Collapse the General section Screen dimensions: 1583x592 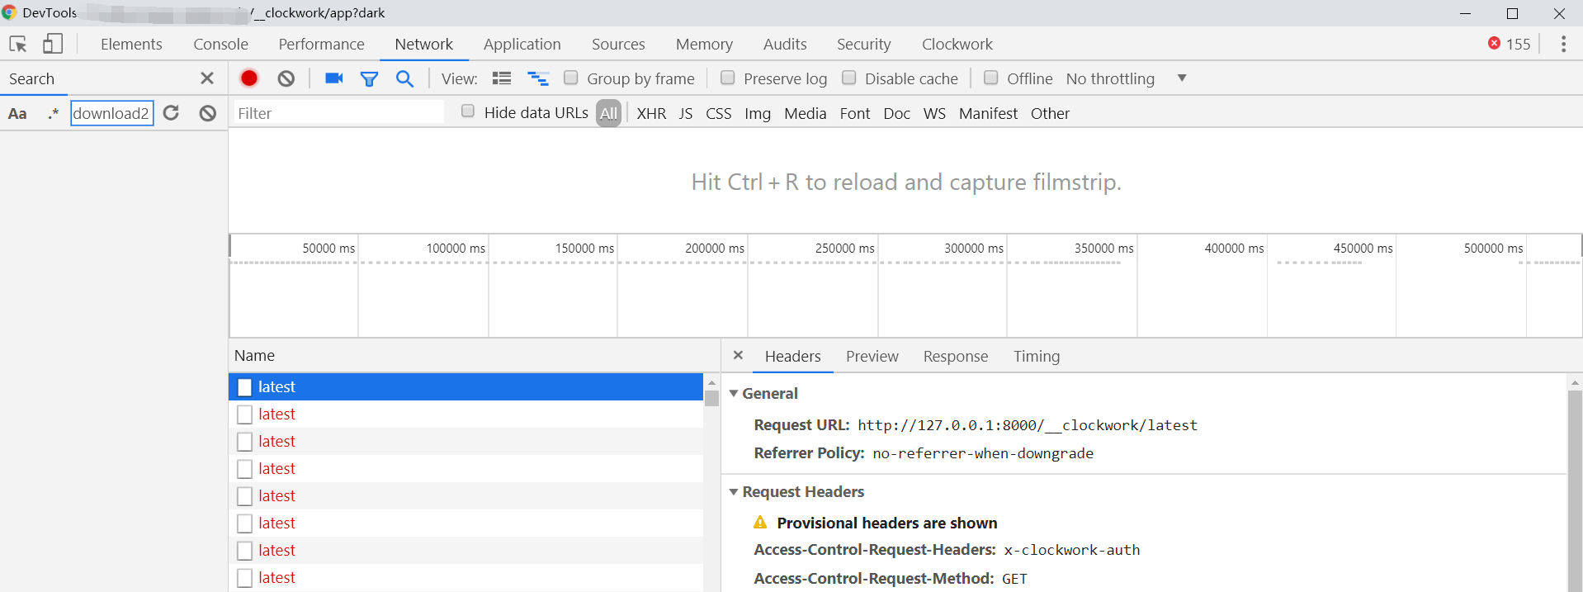[733, 394]
